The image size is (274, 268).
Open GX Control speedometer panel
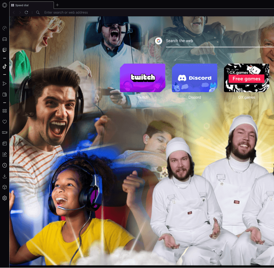click(5, 28)
